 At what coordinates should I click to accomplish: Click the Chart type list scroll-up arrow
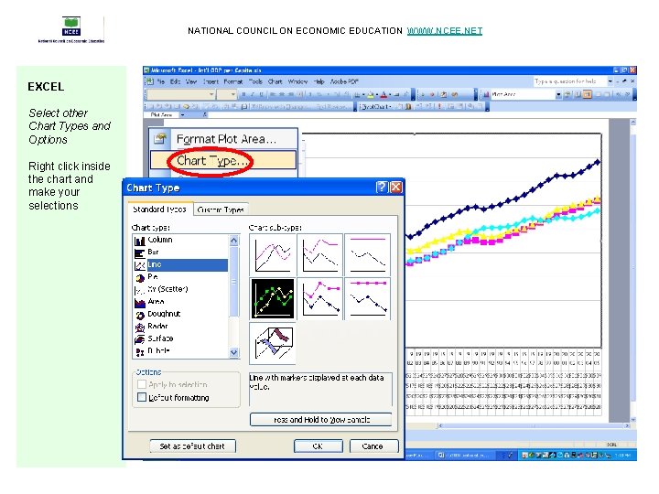234,241
